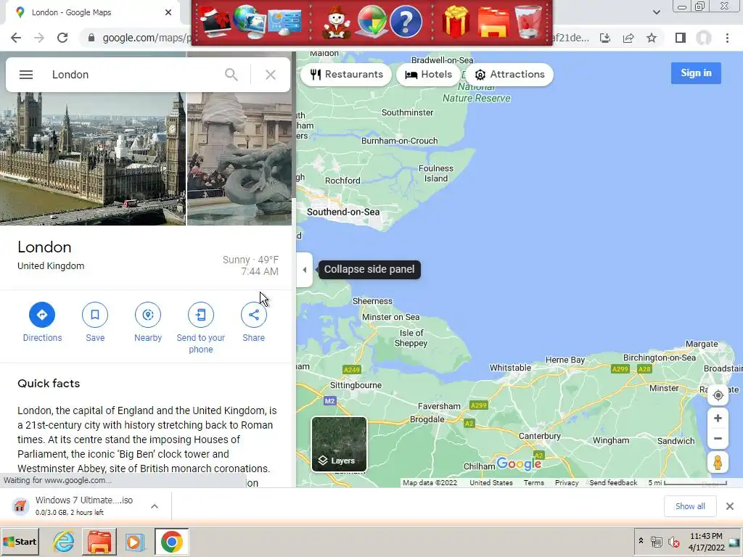743x557 pixels.
Task: Sign in to Google account
Action: click(x=696, y=73)
